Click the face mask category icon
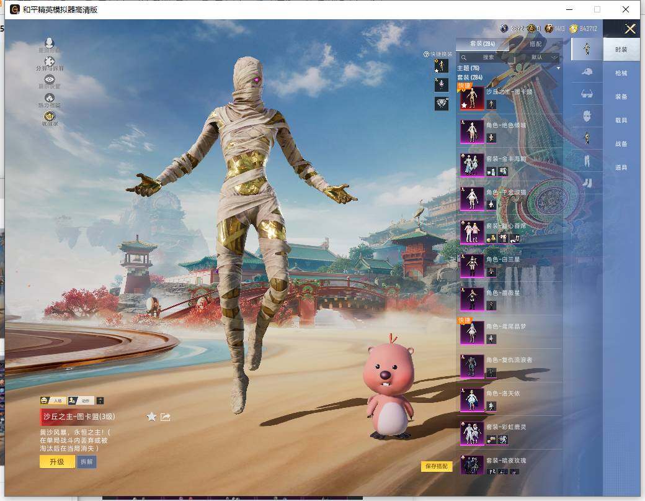The width and height of the screenshot is (645, 501). pos(587,116)
